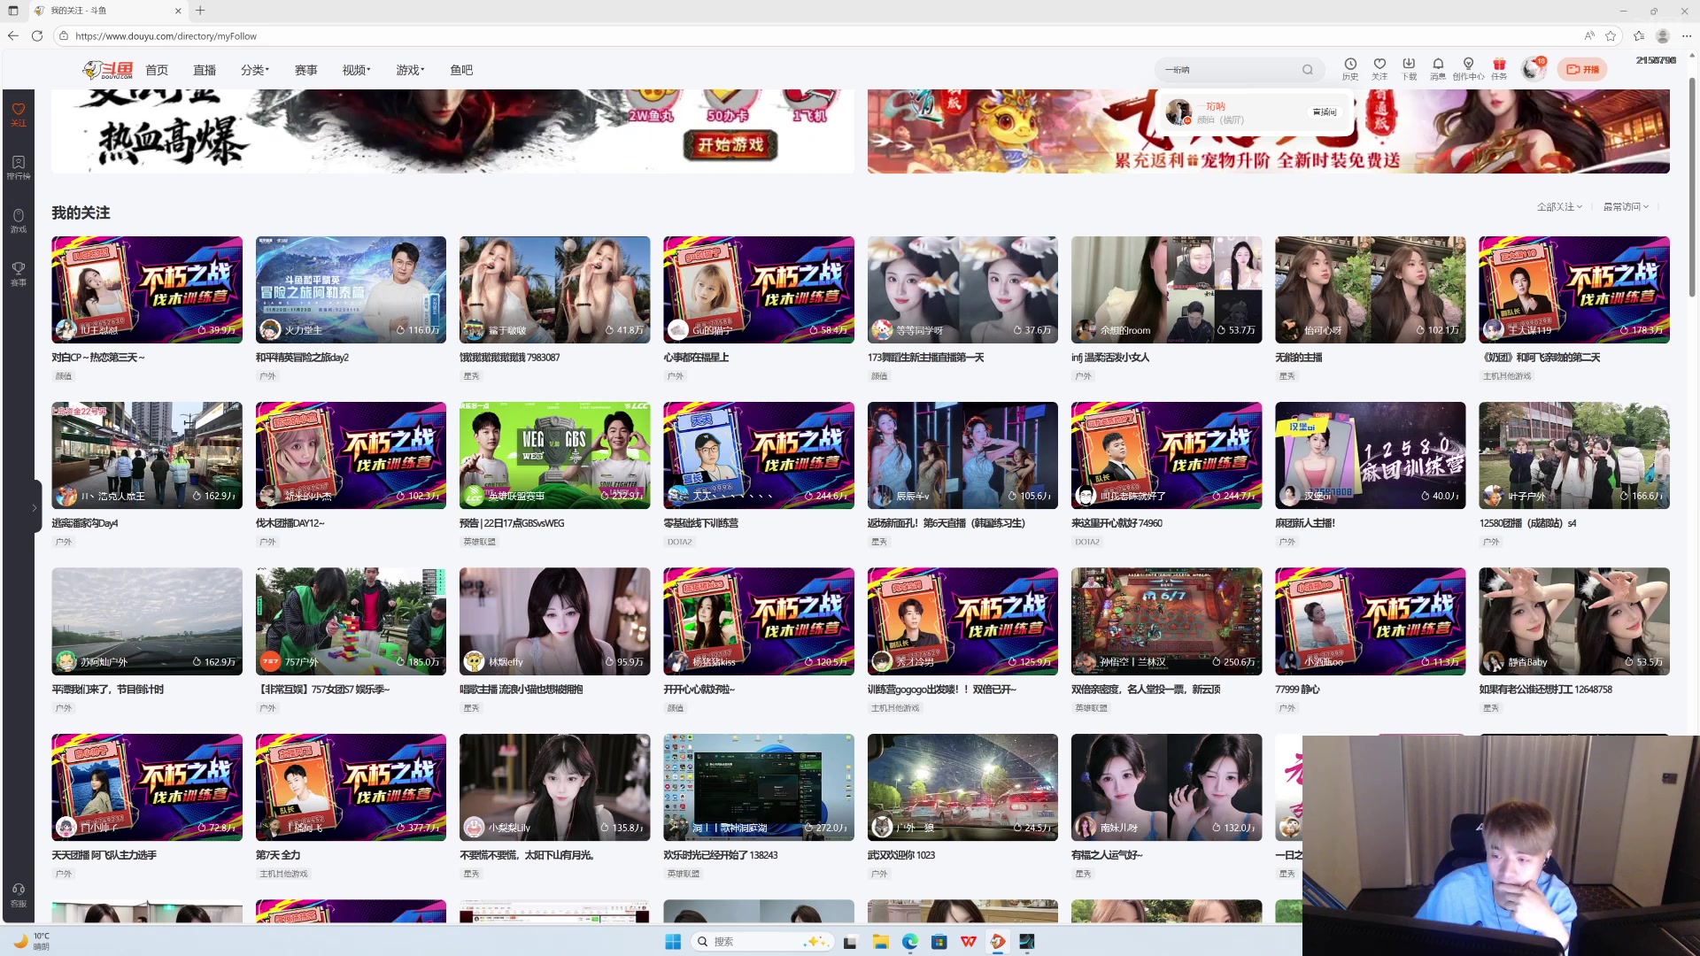
Task: Open 鱼吧 in top navigation
Action: [x=461, y=70]
